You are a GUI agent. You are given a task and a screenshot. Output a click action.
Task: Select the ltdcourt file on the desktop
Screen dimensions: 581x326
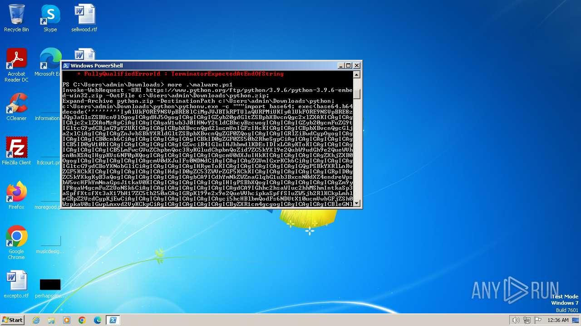point(49,163)
